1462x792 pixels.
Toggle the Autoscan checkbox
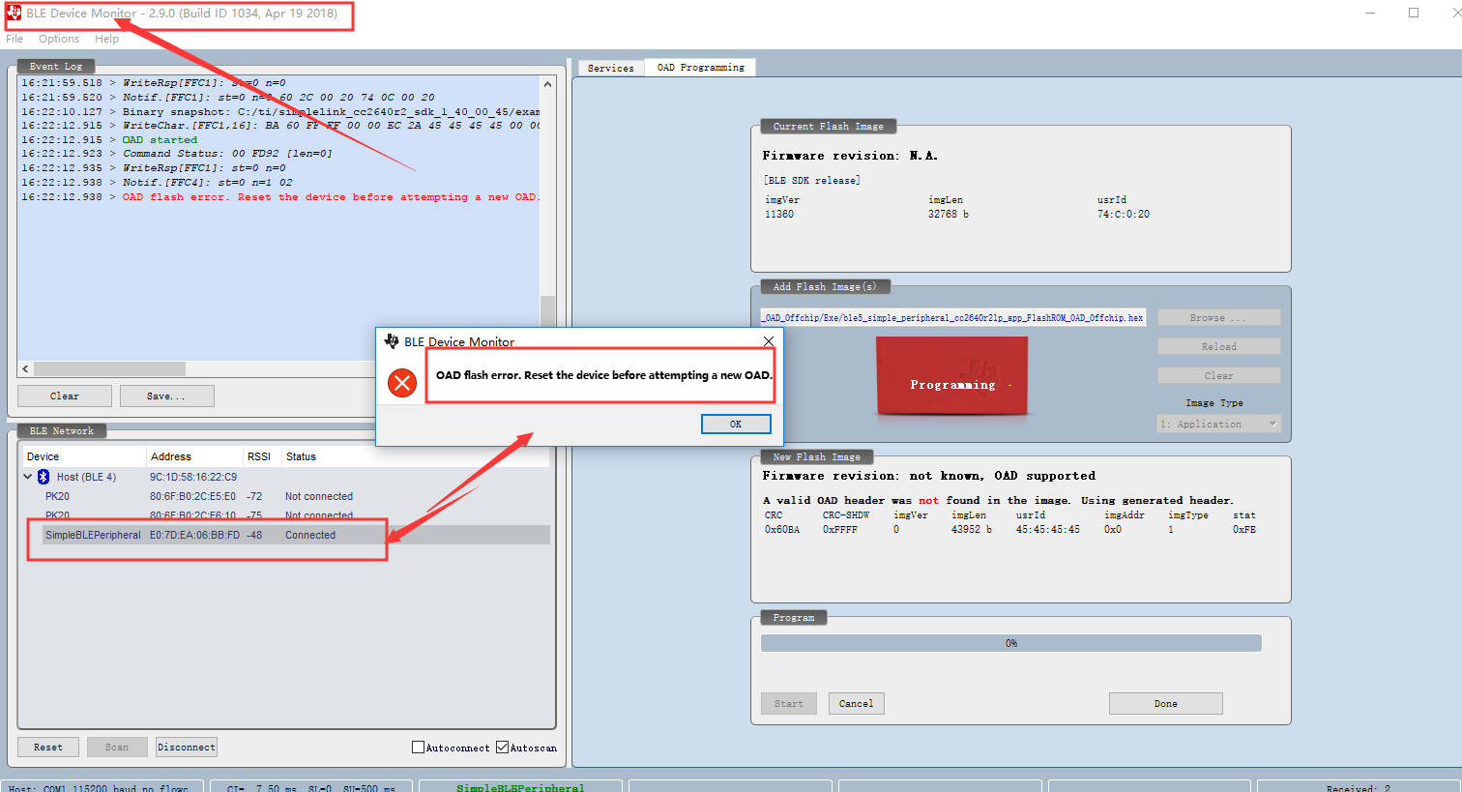tap(503, 748)
